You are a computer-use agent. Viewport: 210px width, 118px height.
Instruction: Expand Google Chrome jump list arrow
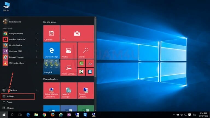[37, 34]
